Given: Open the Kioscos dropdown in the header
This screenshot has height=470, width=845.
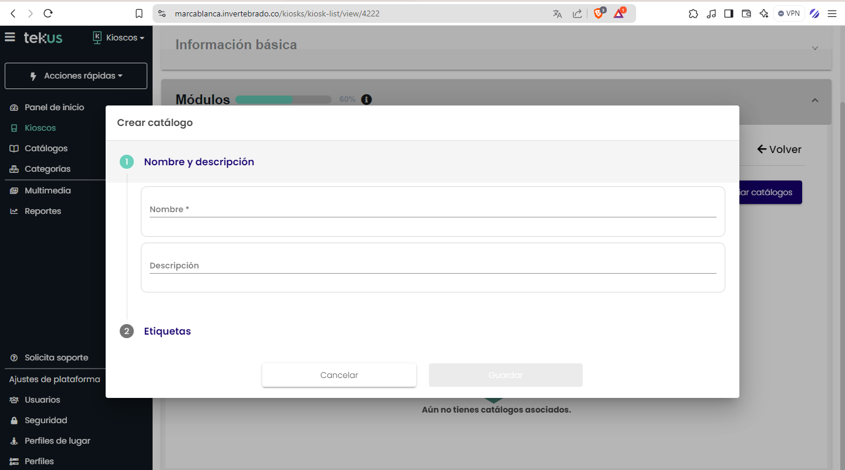Looking at the screenshot, I should (x=119, y=38).
